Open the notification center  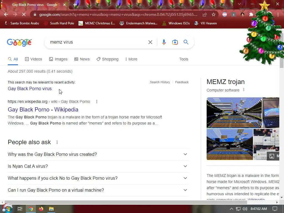275,209
